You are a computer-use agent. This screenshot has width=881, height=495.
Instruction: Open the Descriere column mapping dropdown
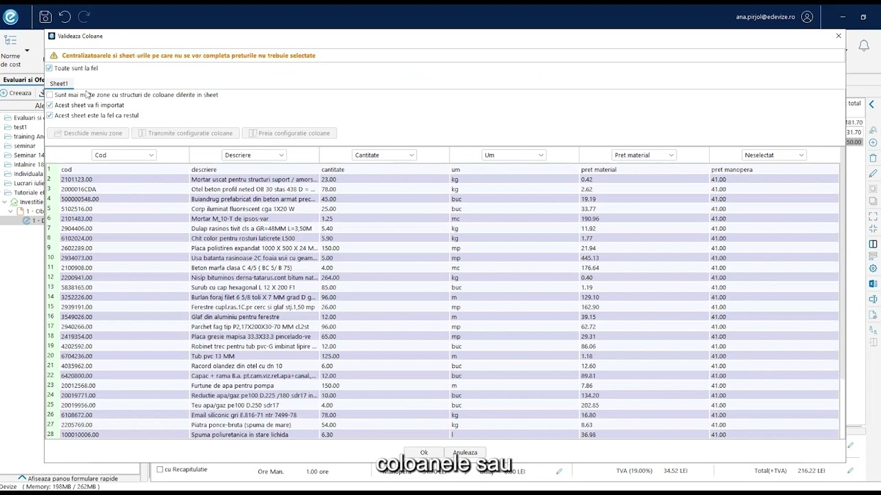[254, 155]
